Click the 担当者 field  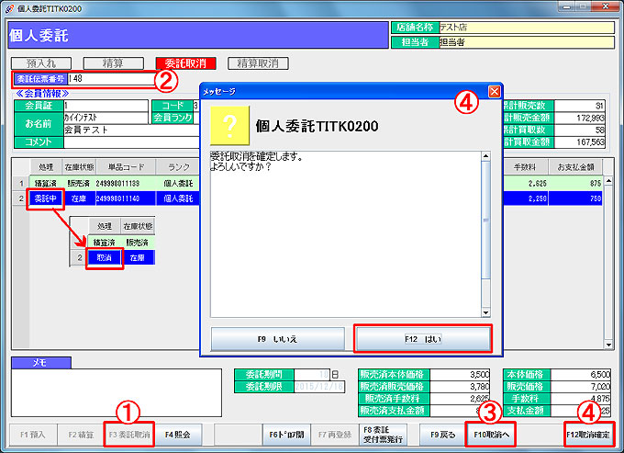[x=527, y=42]
